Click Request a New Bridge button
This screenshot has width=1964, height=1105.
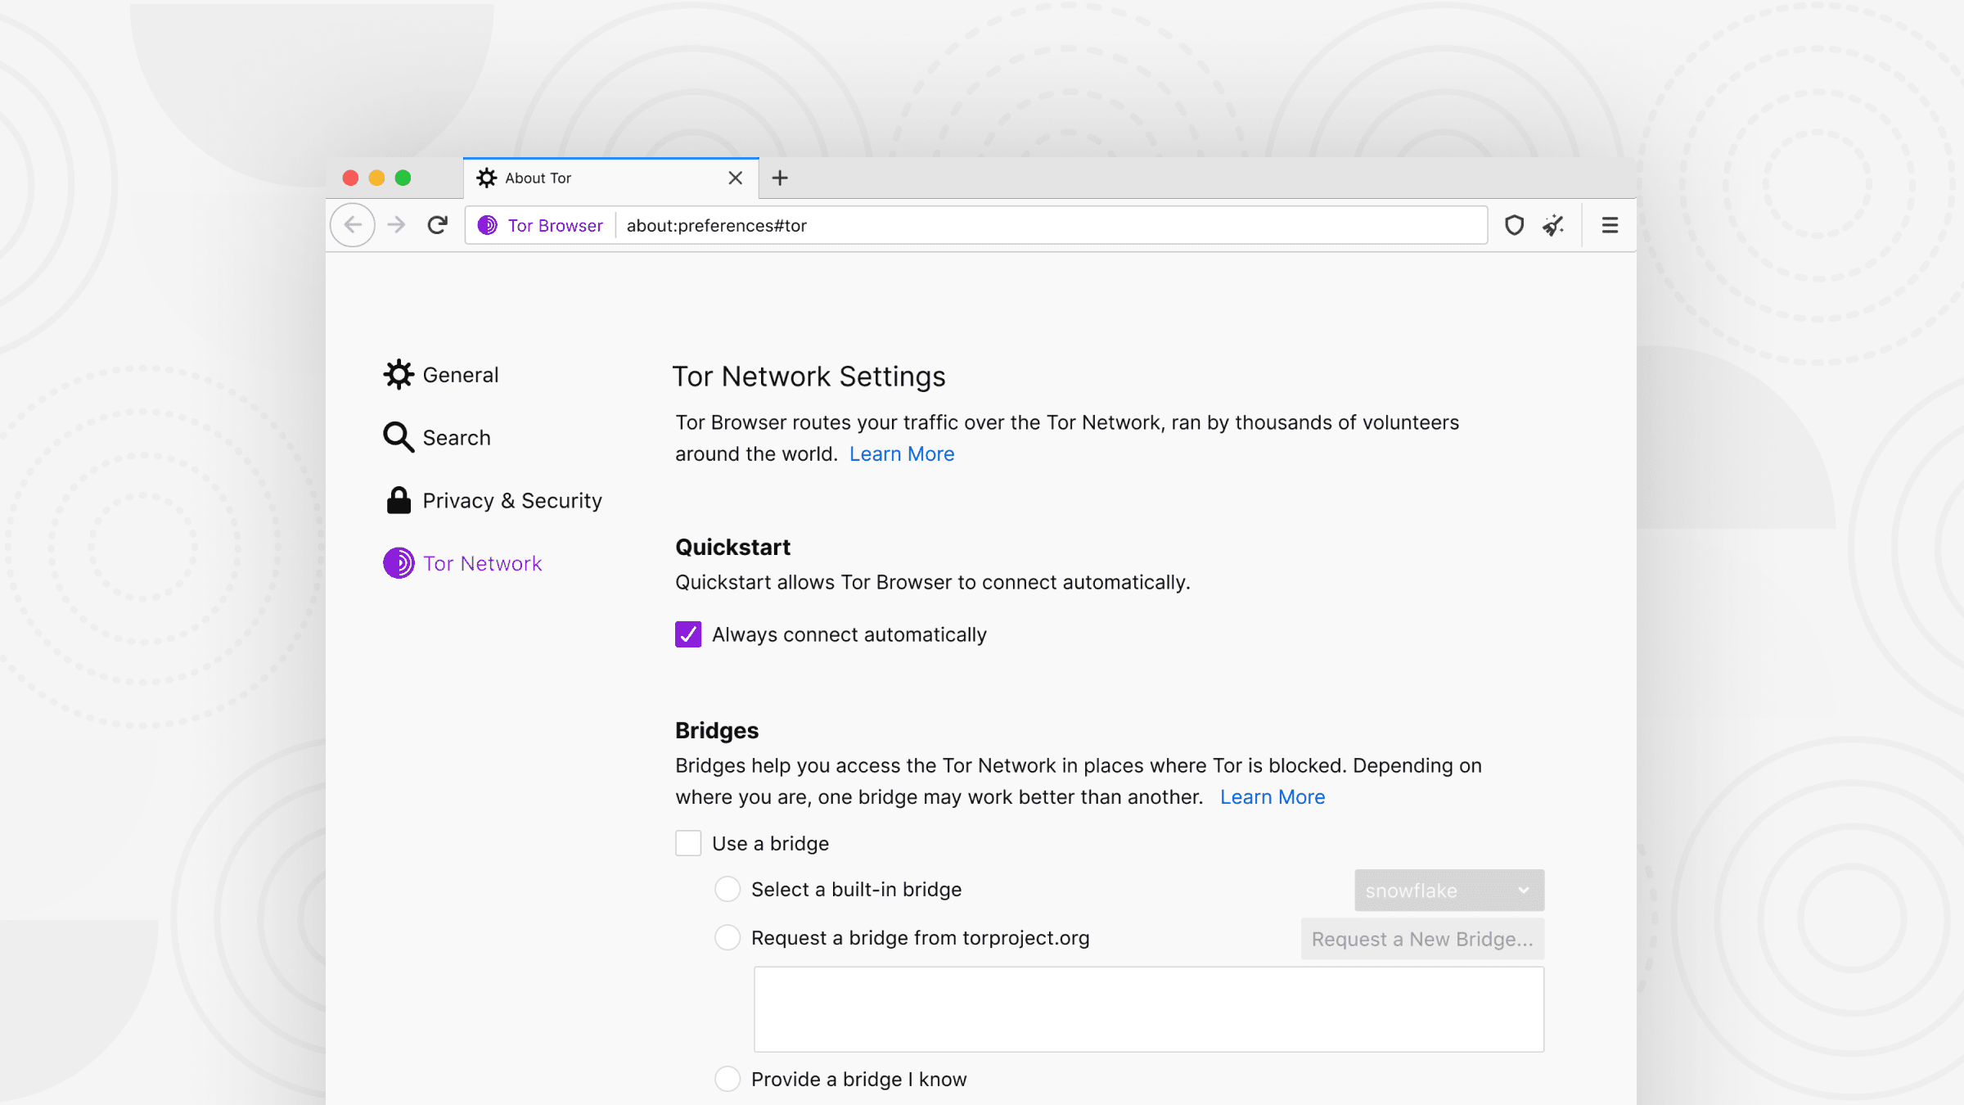coord(1422,939)
